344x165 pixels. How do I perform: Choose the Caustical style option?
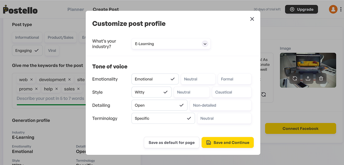(231, 92)
